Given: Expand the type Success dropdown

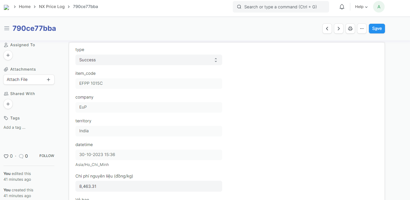Looking at the screenshot, I should tap(149, 60).
